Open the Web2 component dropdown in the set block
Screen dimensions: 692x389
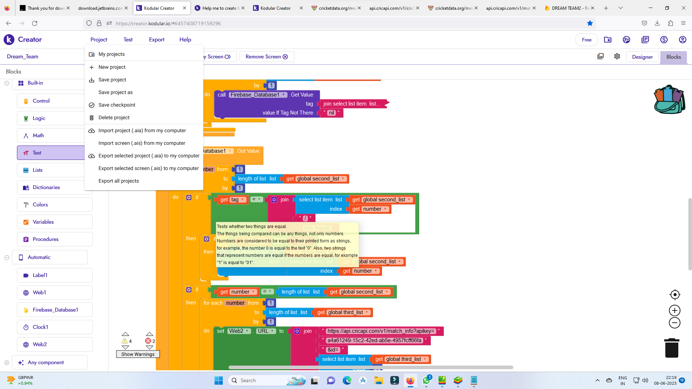[x=239, y=331]
